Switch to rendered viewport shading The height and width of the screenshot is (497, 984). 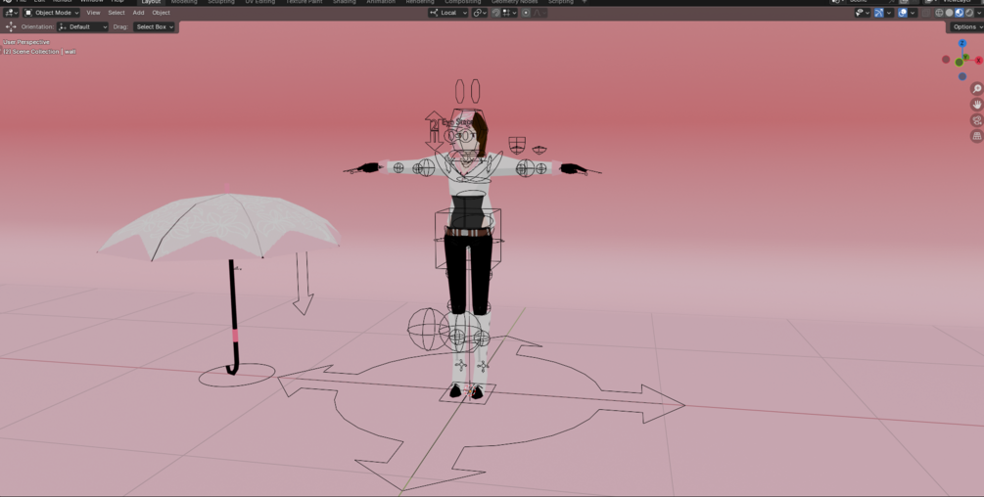tap(969, 13)
